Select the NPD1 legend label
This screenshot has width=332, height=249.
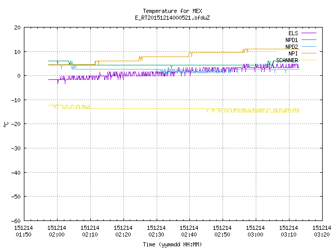click(292, 40)
